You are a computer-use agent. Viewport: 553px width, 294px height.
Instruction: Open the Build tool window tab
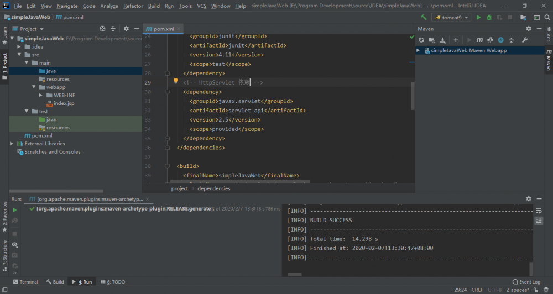click(55, 282)
